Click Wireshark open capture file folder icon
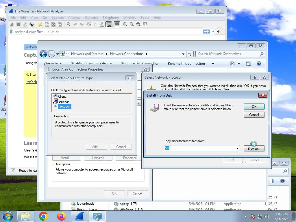Image resolution: width=296 pixels, height=222 pixels. [x=40, y=24]
